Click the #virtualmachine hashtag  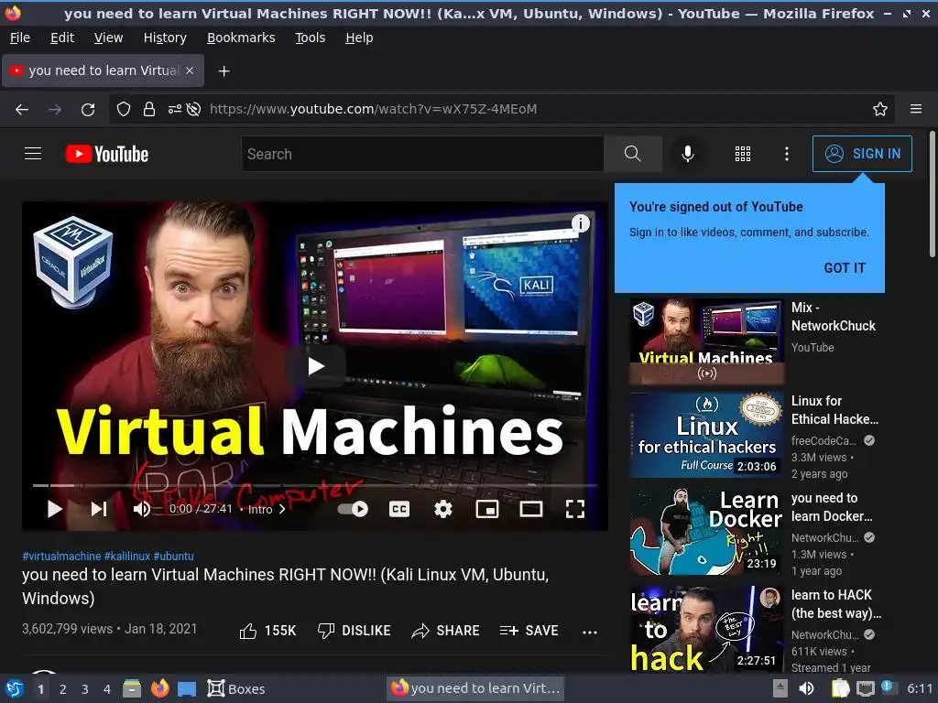[x=61, y=556]
